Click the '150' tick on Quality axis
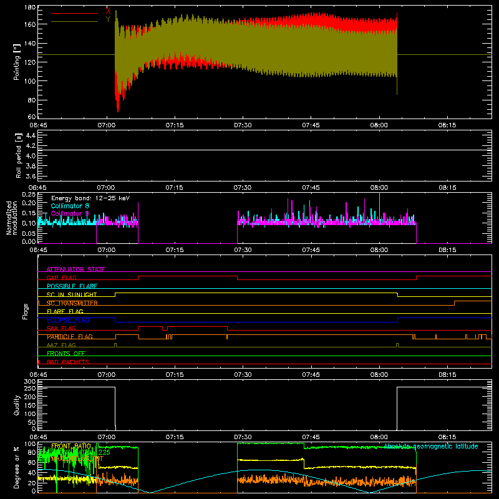Screen dimensions: 499x499 pos(30,405)
